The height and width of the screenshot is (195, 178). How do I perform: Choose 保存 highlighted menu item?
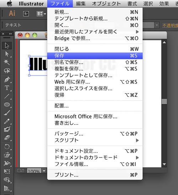(95, 56)
